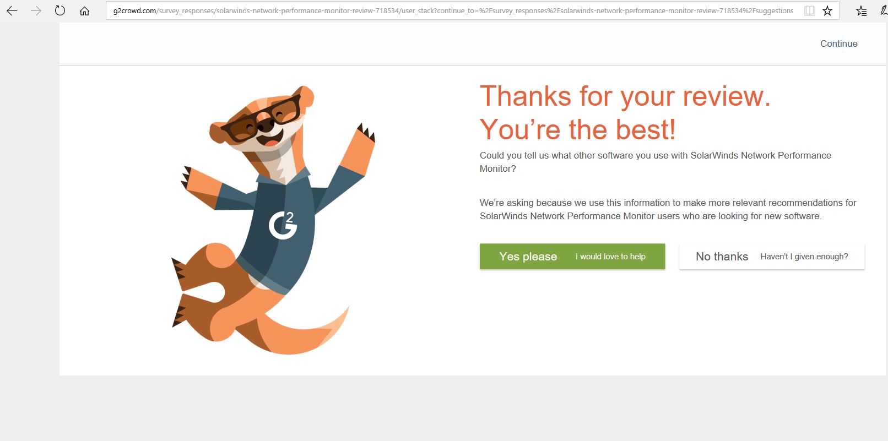The height and width of the screenshot is (441, 888).
Task: Click the 'Thanks for your review.' heading
Action: (625, 96)
